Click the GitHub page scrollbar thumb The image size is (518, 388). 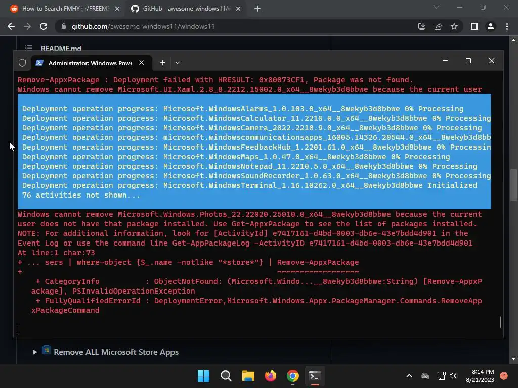click(513, 185)
